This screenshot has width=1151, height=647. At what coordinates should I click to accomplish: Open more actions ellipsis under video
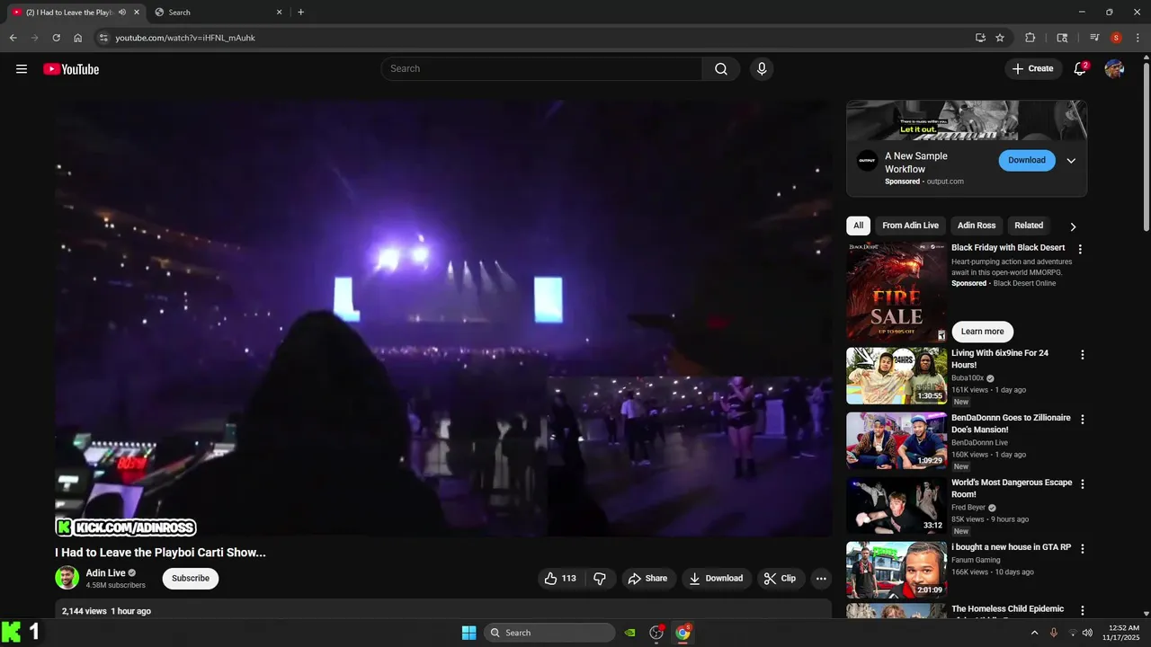point(821,579)
